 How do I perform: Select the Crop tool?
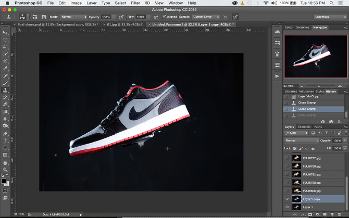[5, 61]
